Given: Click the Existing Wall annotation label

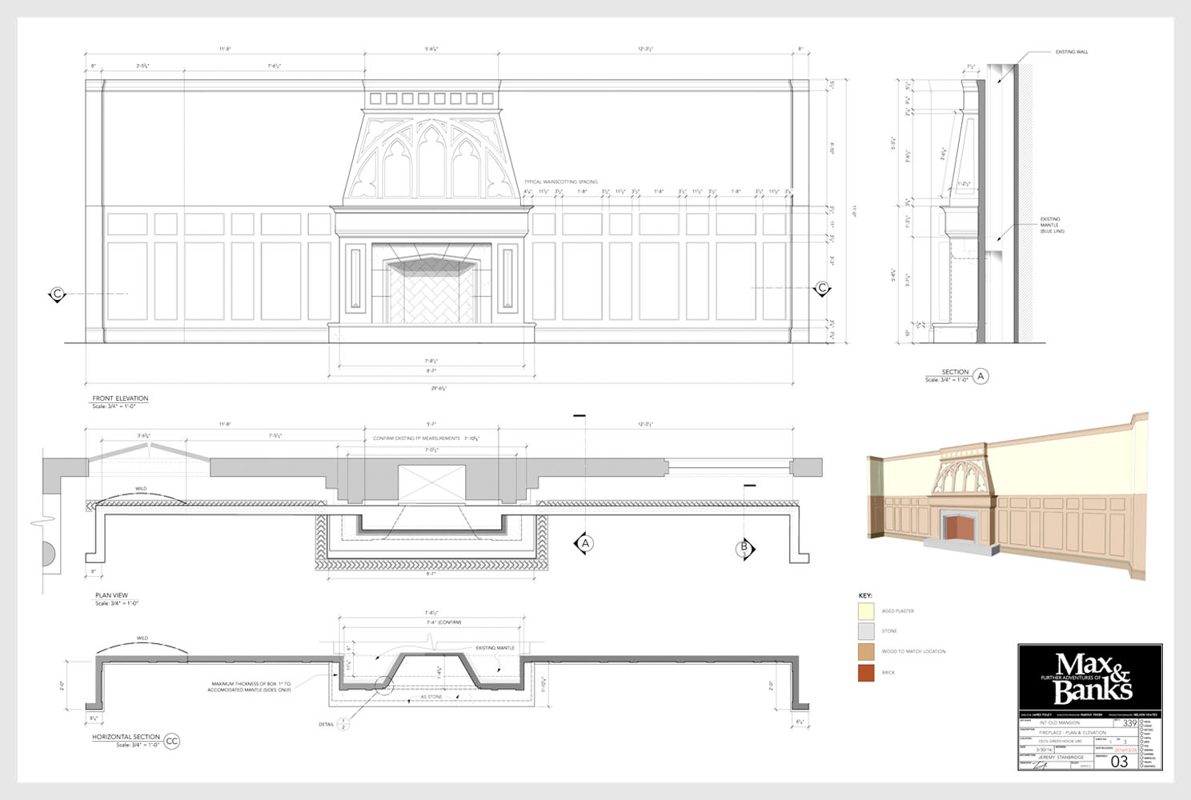Looking at the screenshot, I should tap(1071, 52).
